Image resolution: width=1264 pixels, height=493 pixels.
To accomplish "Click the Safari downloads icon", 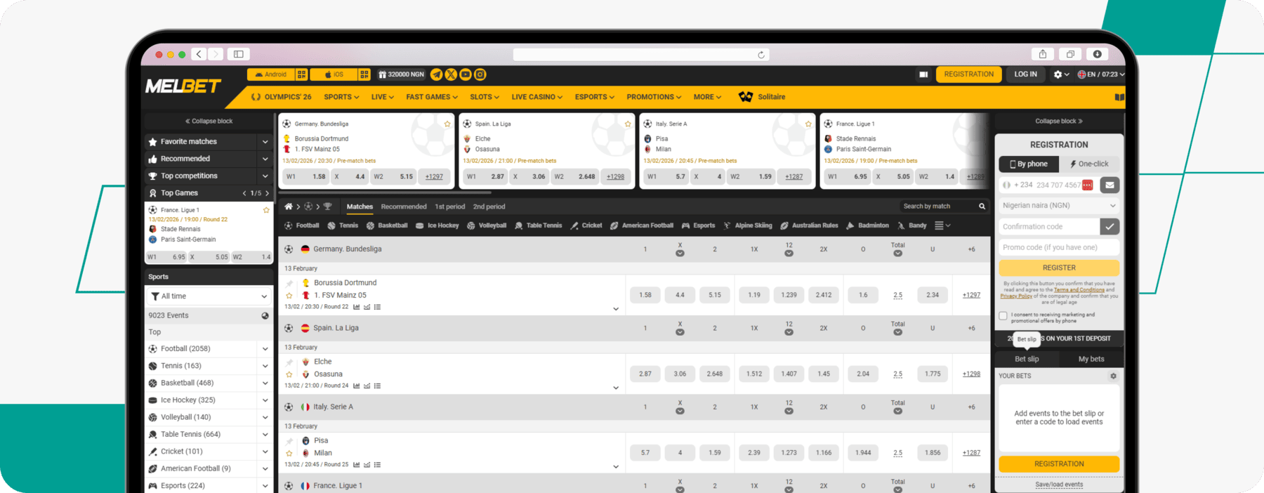I will tap(1098, 54).
